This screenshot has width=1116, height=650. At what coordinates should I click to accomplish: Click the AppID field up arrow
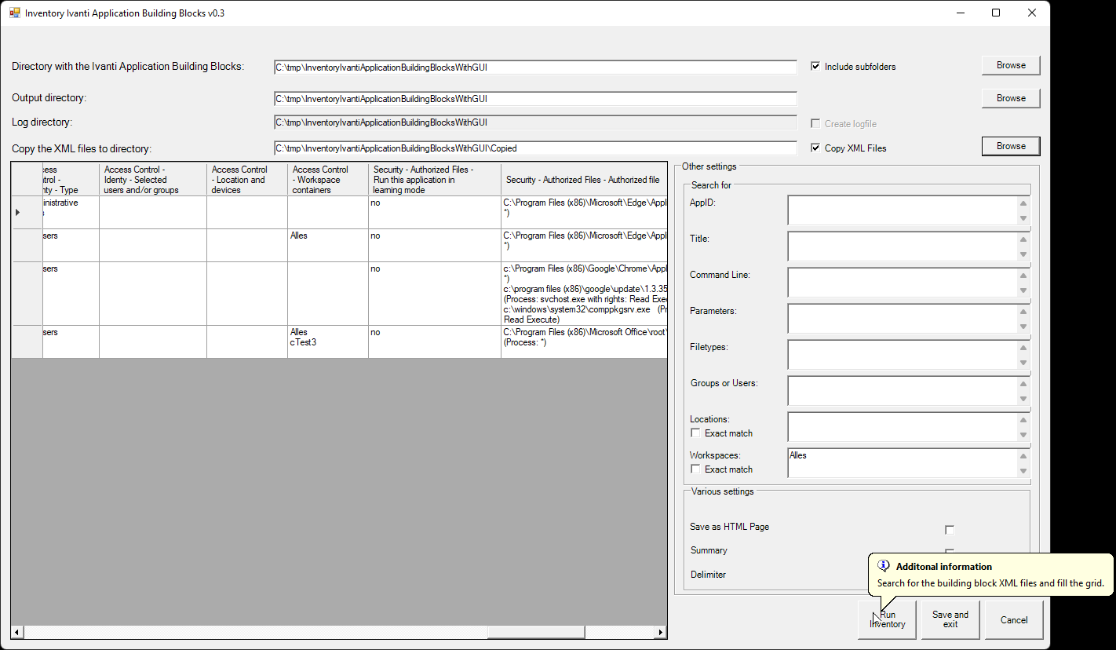pos(1023,203)
